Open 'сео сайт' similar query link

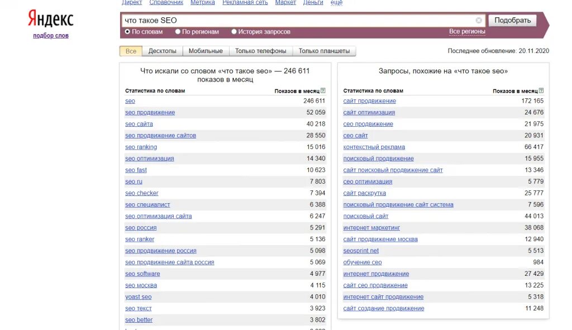(x=355, y=136)
